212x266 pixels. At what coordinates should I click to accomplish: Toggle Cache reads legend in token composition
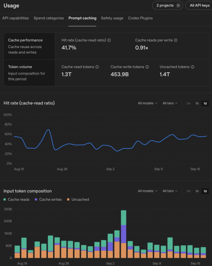point(17,200)
